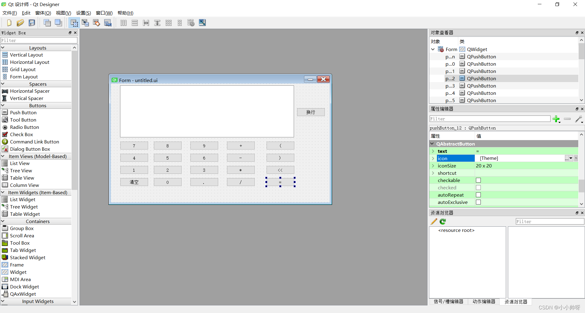The height and width of the screenshot is (313, 585).
Task: Collapse the QAbstractButton property group
Action: [x=432, y=144]
